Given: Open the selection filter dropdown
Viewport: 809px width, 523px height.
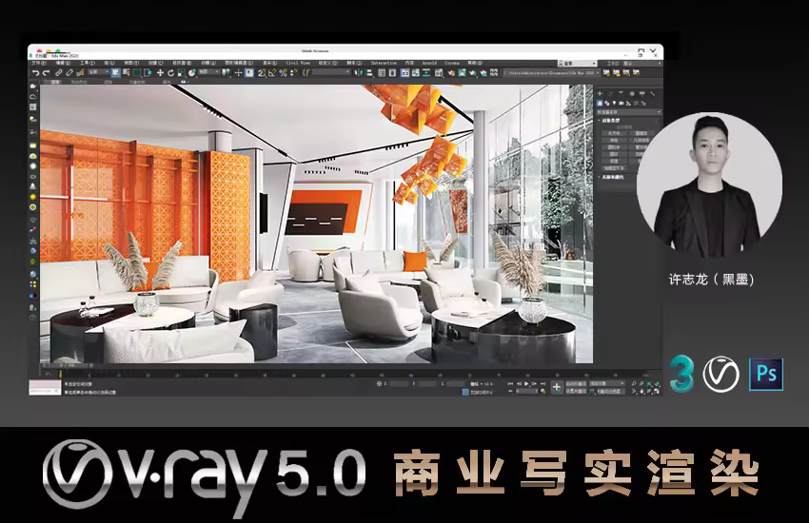Looking at the screenshot, I should [x=98, y=72].
